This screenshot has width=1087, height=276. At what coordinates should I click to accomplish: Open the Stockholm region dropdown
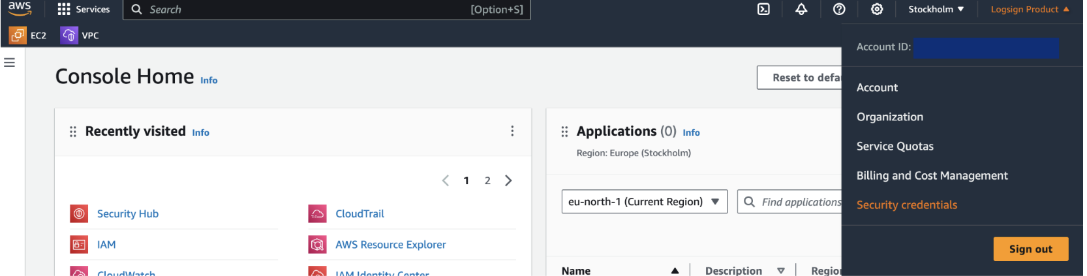(x=936, y=9)
